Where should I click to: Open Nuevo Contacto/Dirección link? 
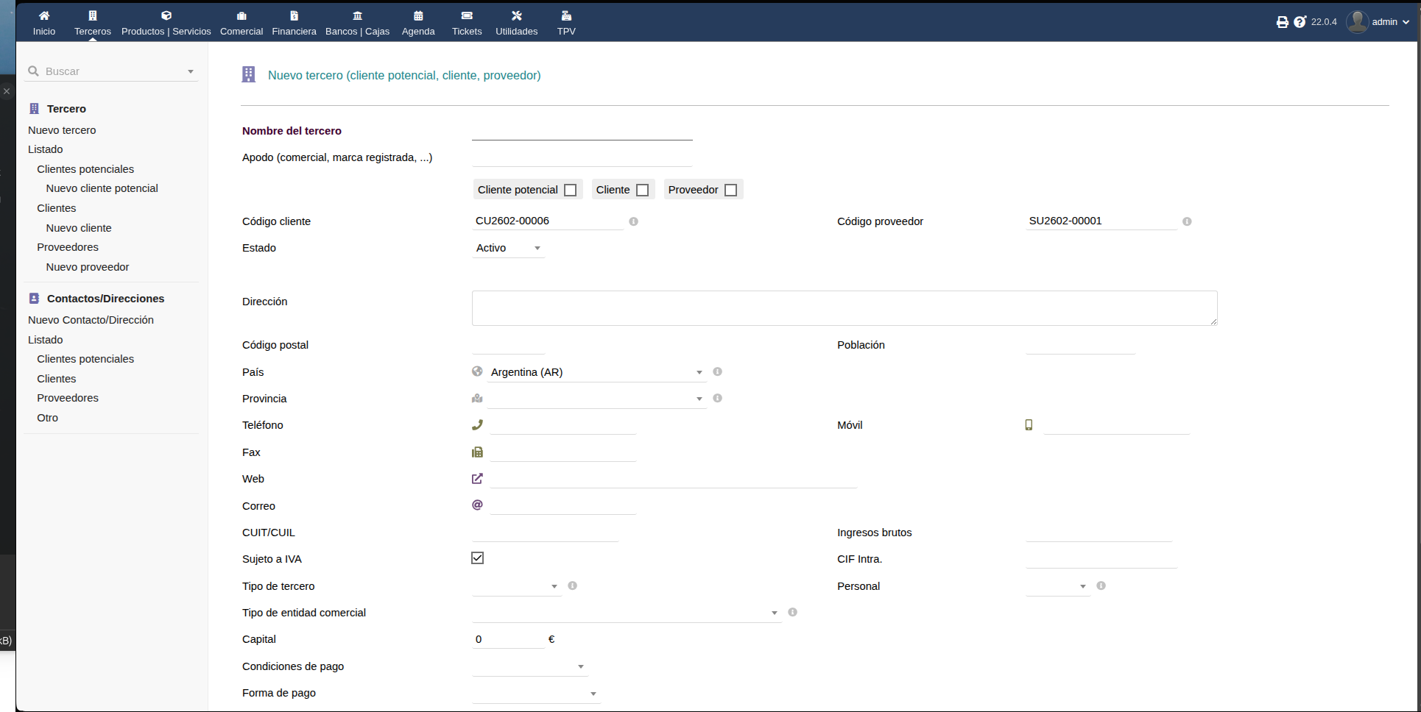91,320
